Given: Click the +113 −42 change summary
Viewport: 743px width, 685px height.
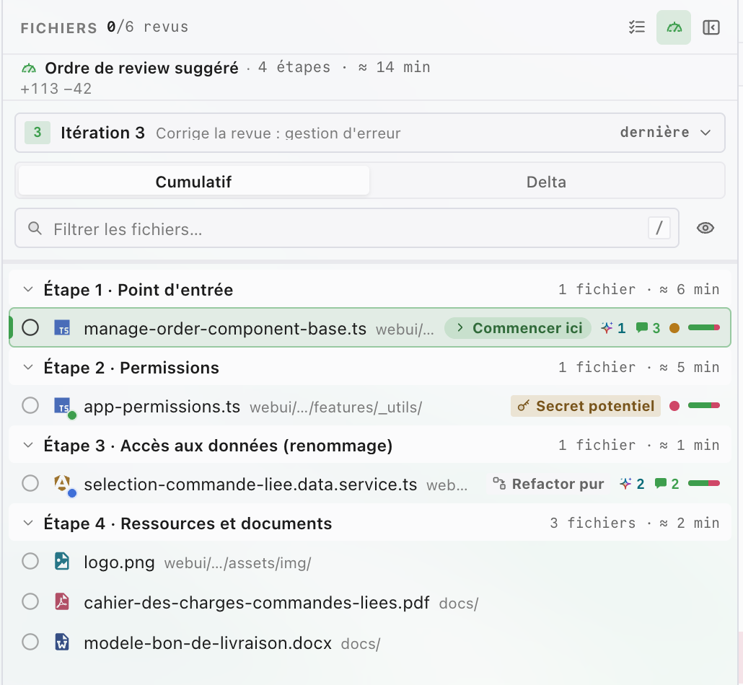Looking at the screenshot, I should (56, 89).
